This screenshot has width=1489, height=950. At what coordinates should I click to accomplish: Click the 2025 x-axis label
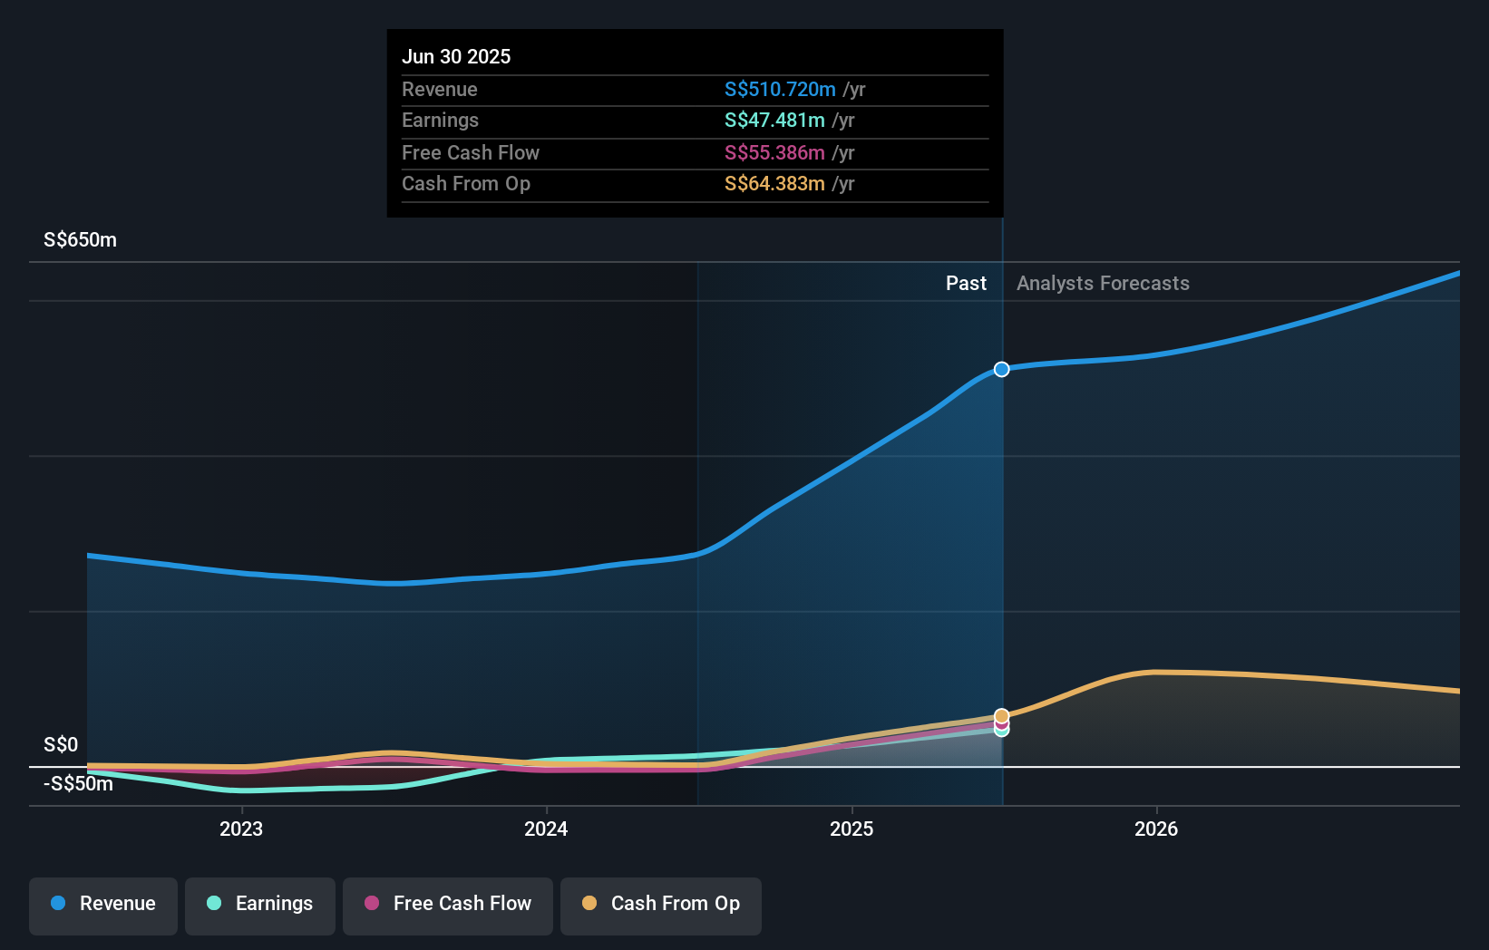[852, 829]
